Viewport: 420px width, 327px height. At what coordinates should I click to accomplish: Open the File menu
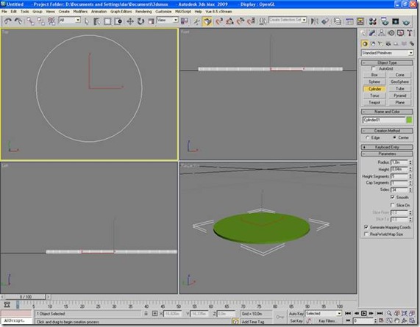(x=4, y=12)
